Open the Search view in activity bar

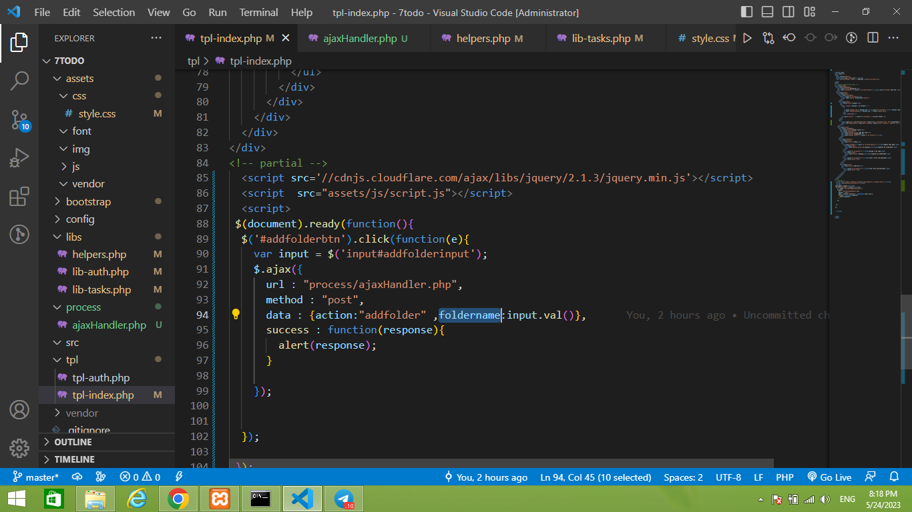(x=19, y=81)
